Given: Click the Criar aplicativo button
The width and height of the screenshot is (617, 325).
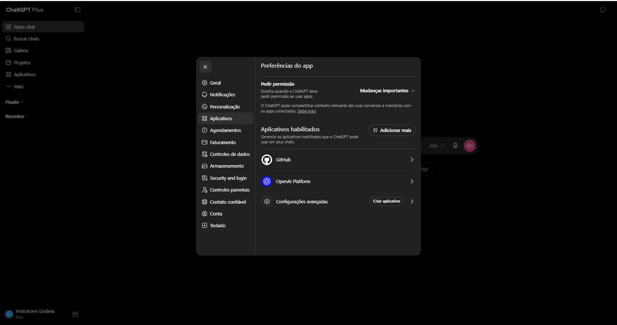Looking at the screenshot, I should (386, 201).
